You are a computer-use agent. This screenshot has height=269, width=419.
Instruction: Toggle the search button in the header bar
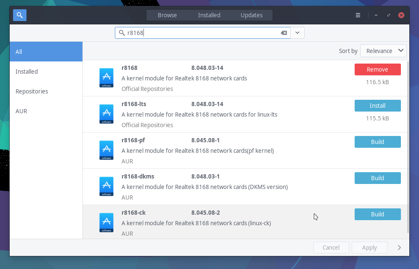[20, 15]
